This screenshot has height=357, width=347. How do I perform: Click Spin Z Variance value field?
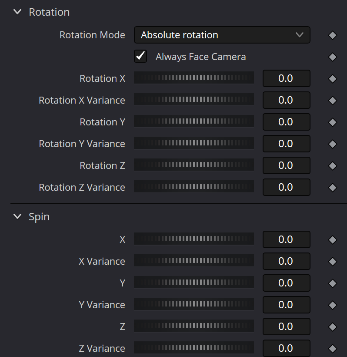click(x=287, y=348)
